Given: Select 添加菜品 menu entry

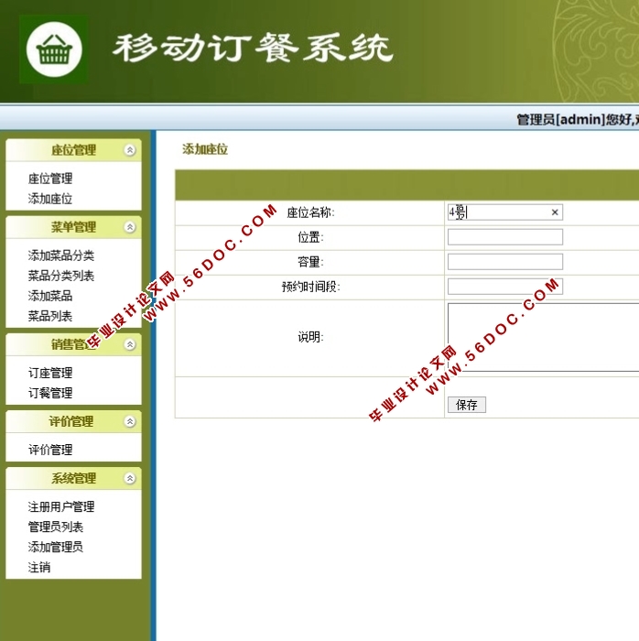Looking at the screenshot, I should 50,296.
